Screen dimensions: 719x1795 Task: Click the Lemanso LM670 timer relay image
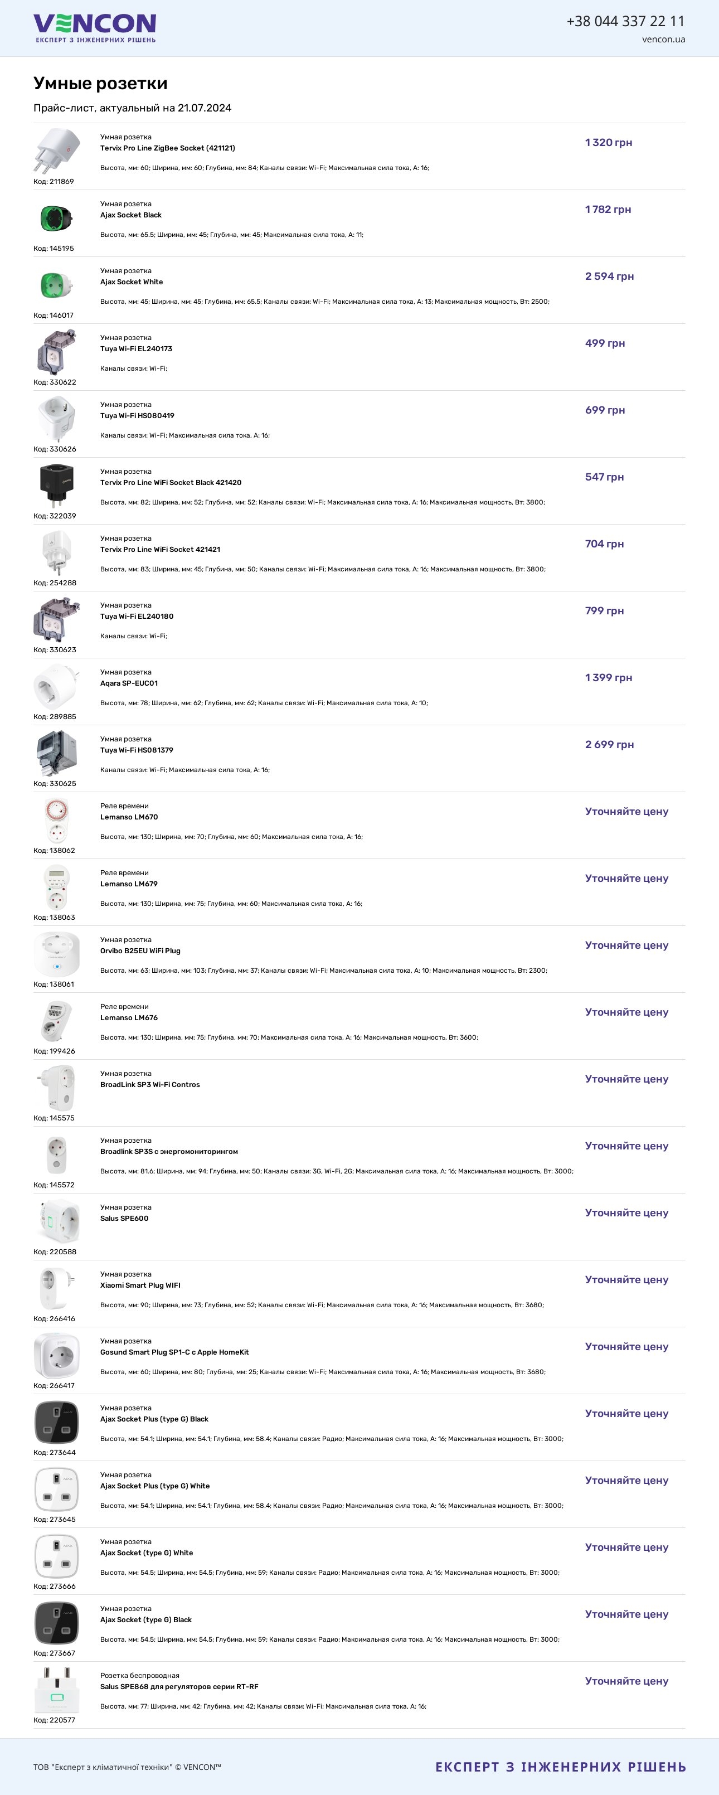(x=56, y=820)
